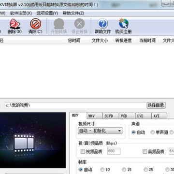Open the 帮助文件(Z) menu

(73, 13)
